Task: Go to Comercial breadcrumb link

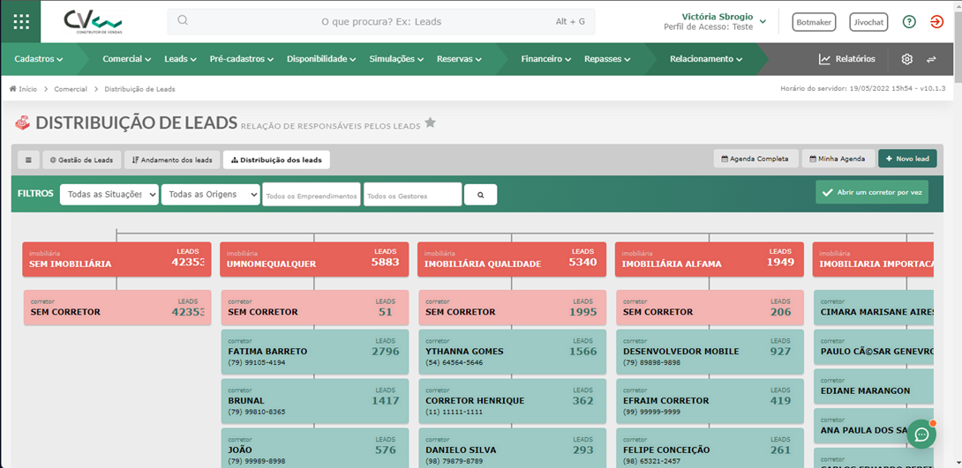Action: coord(71,89)
